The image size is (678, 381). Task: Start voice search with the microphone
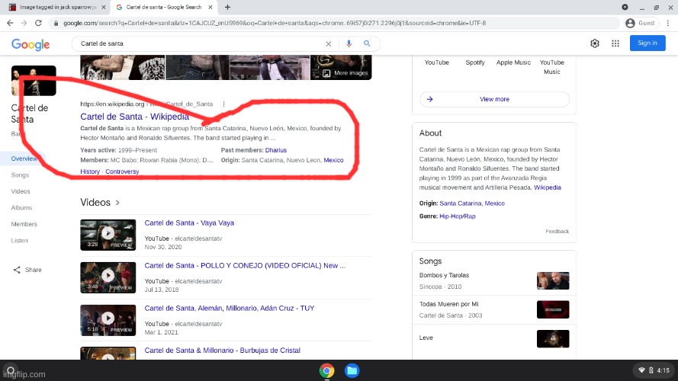click(x=349, y=43)
